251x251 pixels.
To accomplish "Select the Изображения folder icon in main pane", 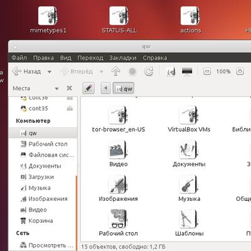I will pos(118,184).
